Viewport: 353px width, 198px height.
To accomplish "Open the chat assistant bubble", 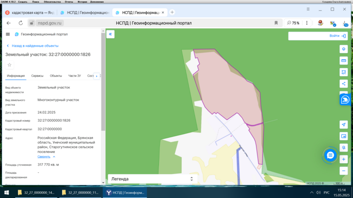I will click(330, 155).
